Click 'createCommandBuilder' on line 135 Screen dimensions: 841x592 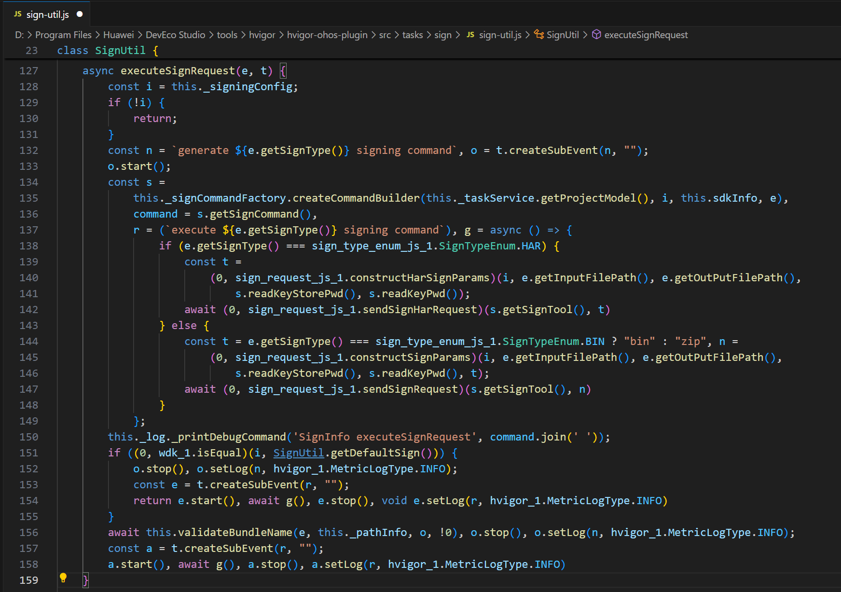click(x=356, y=198)
